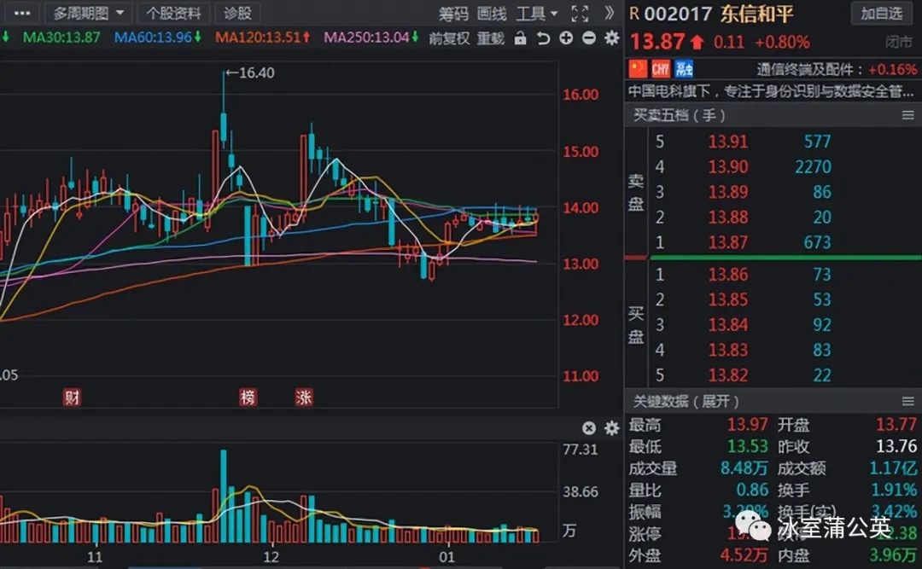Select 画线 drawing tool
Viewport: 922px width, 569px height.
(492, 13)
